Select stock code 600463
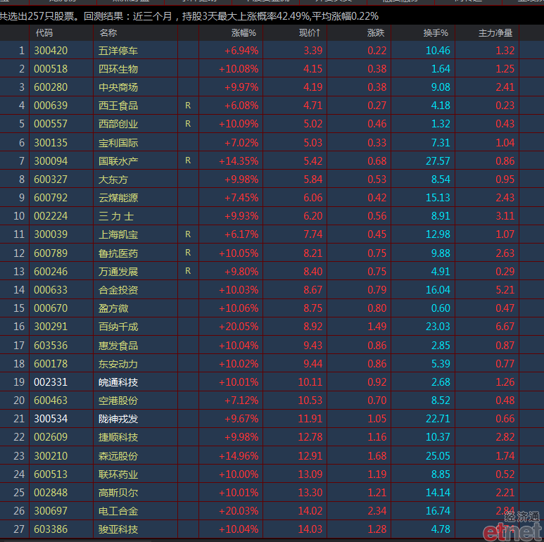The image size is (544, 542). click(51, 401)
